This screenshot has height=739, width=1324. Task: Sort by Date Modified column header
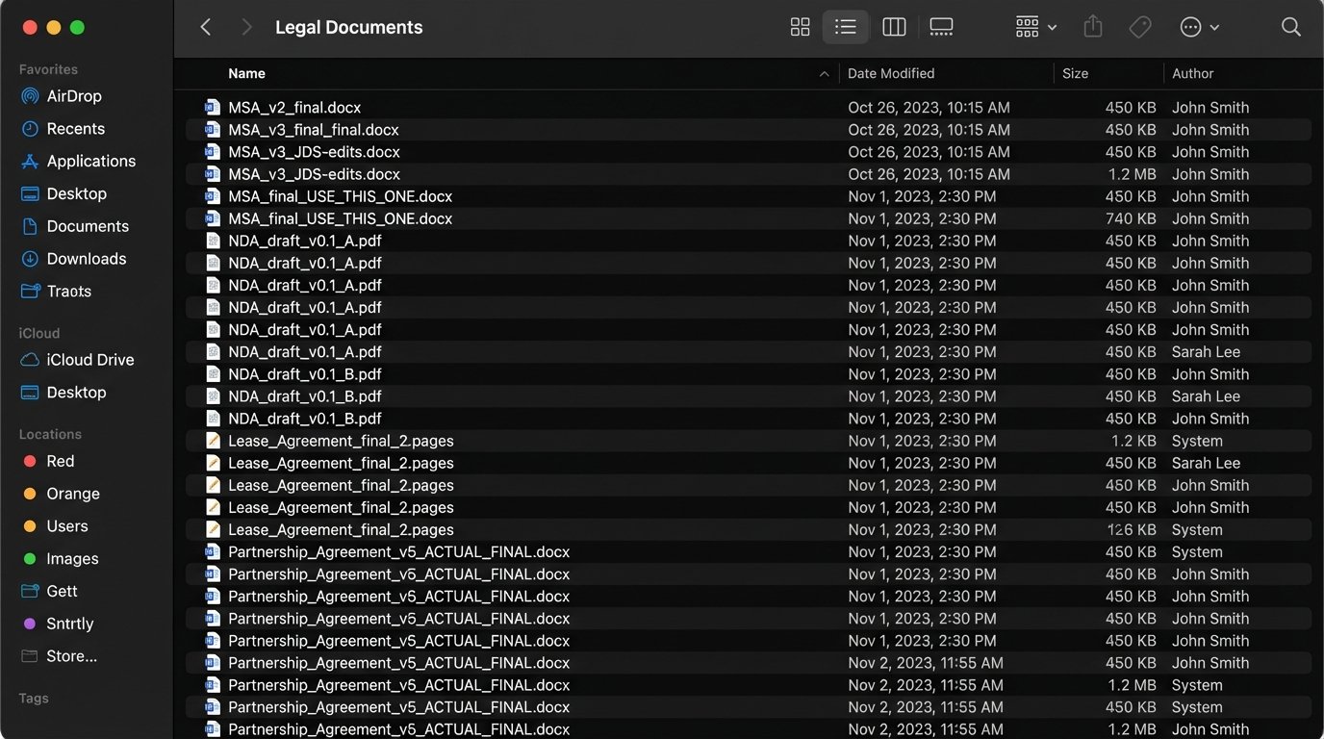click(891, 73)
